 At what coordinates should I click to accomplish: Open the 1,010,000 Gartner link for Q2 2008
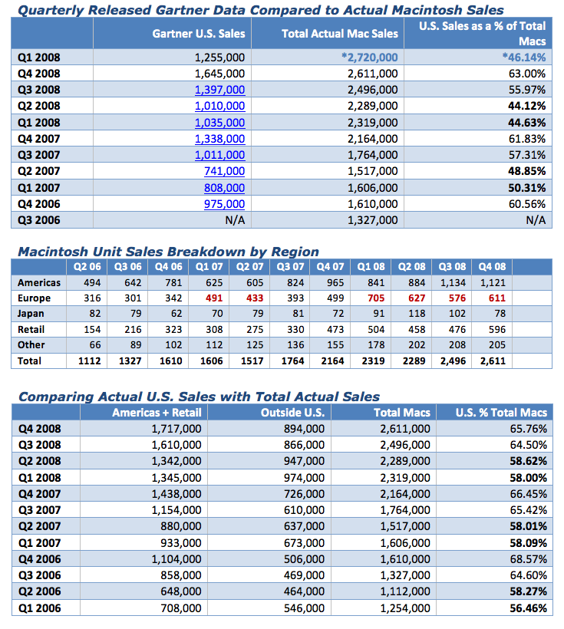[x=219, y=106]
